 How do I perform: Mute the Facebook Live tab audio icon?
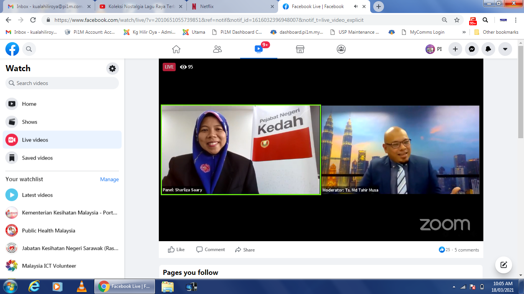click(356, 7)
